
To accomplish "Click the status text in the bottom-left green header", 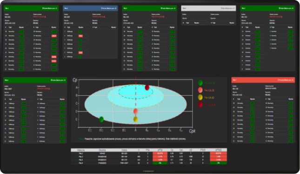I will click(x=58, y=80).
